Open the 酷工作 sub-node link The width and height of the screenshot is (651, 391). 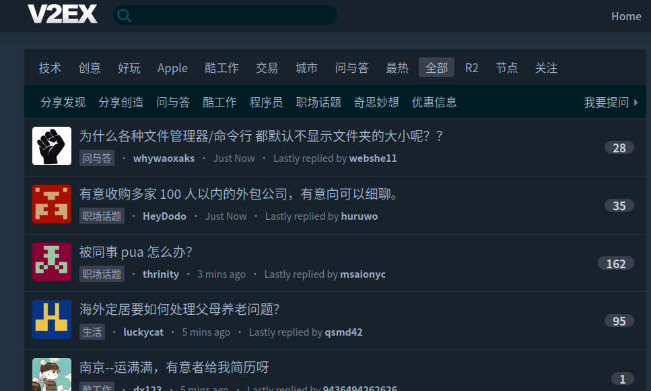[x=219, y=102]
